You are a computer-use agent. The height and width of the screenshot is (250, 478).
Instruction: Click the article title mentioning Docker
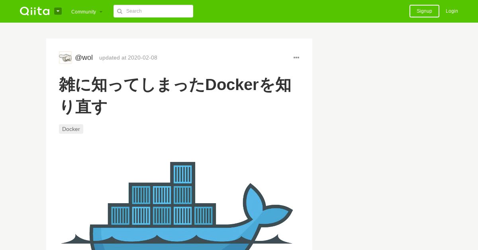click(175, 96)
